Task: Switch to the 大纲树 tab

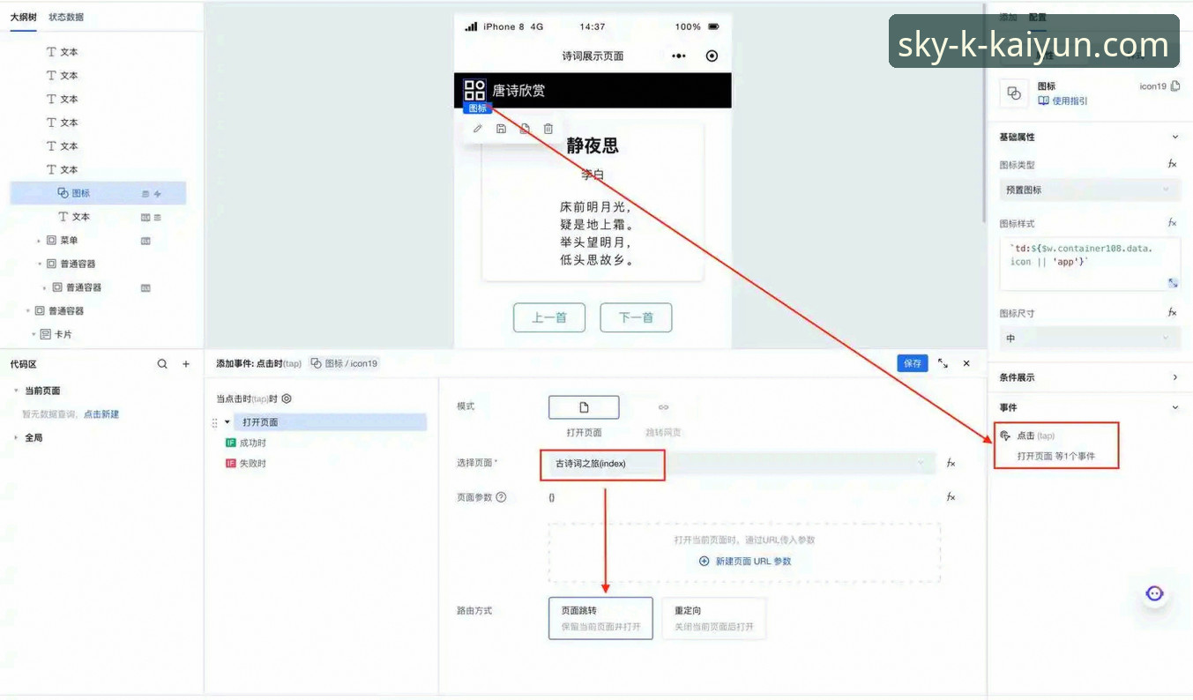Action: pos(24,17)
